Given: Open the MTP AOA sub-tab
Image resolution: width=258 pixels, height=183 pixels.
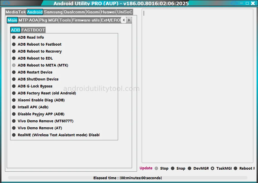Looking at the screenshot, I should (28, 20).
